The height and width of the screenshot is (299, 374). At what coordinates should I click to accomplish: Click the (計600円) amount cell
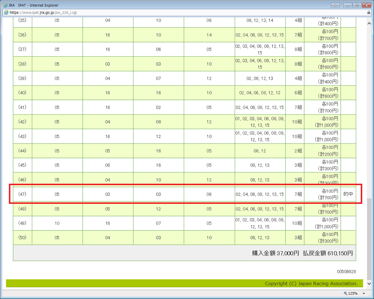pyautogui.click(x=328, y=96)
